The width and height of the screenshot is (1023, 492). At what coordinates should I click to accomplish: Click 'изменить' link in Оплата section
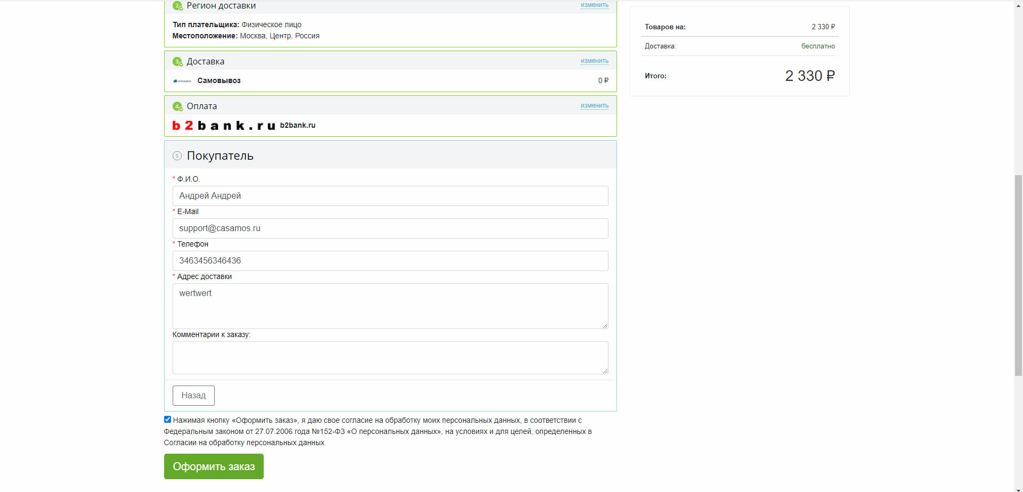tap(594, 106)
